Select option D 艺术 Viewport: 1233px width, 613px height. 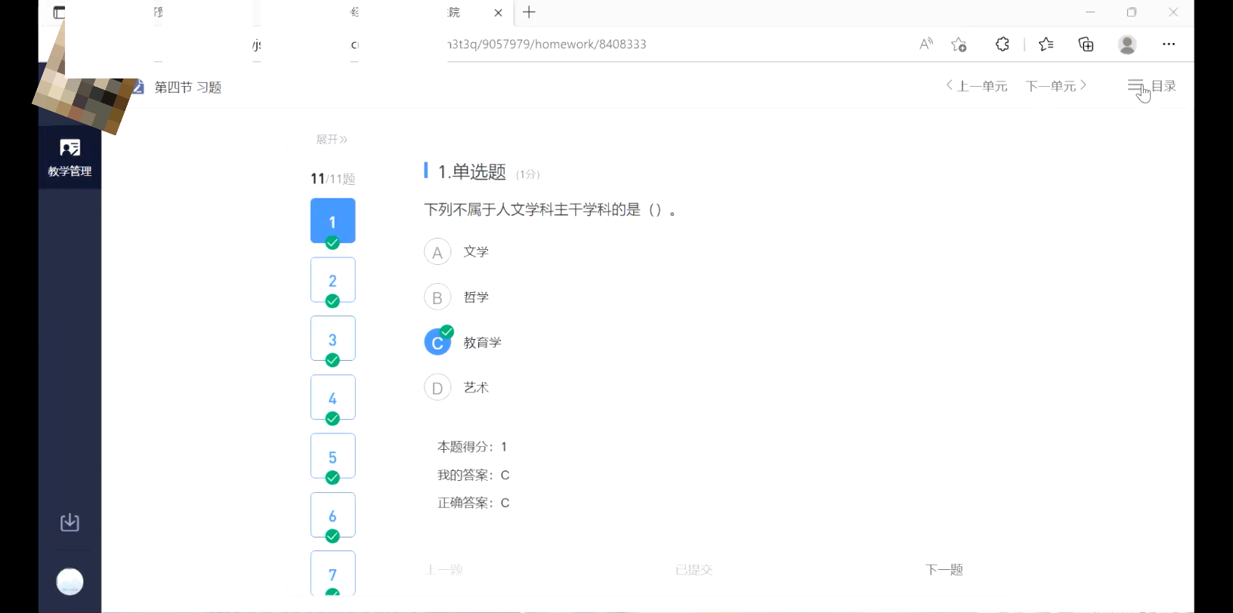coord(437,387)
